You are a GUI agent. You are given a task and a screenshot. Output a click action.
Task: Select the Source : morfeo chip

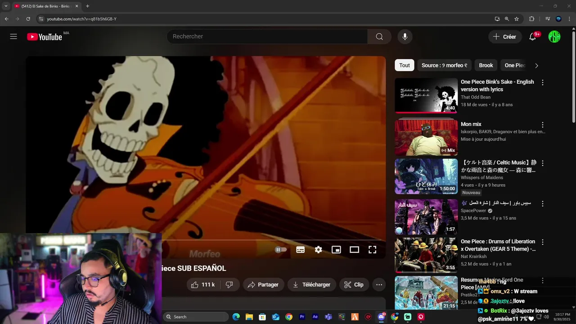click(x=445, y=65)
